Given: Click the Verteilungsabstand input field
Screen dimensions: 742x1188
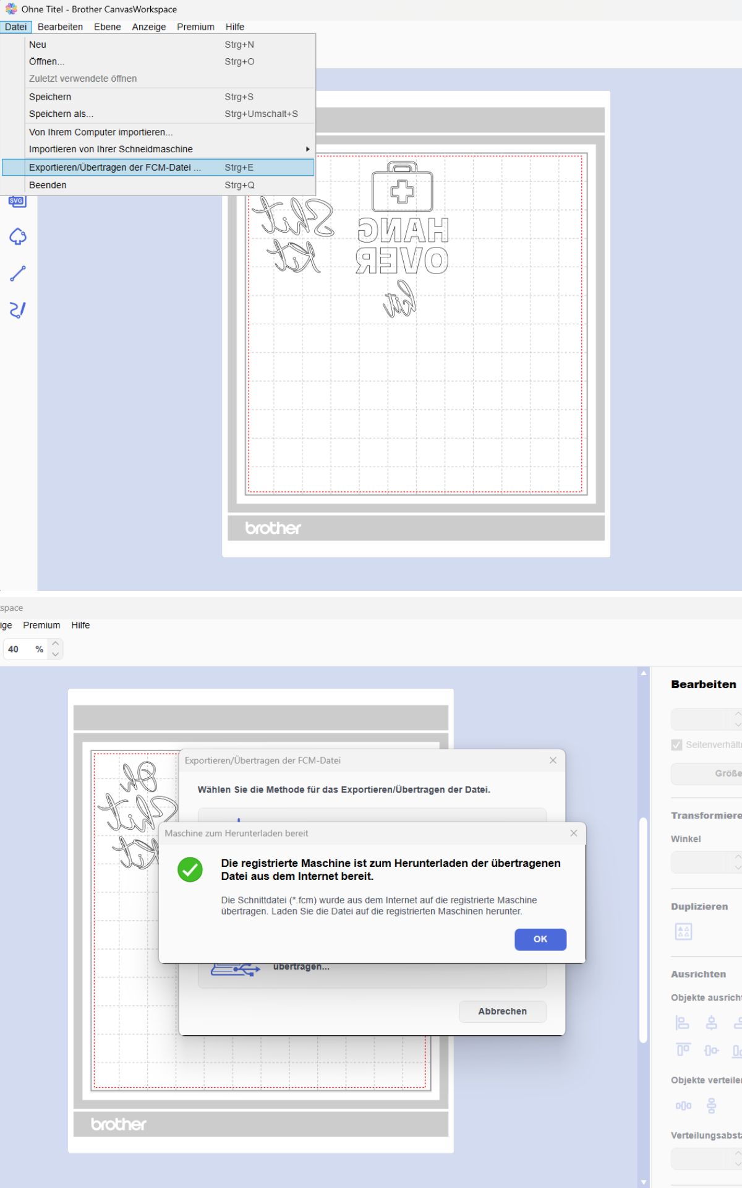Looking at the screenshot, I should [x=701, y=1159].
